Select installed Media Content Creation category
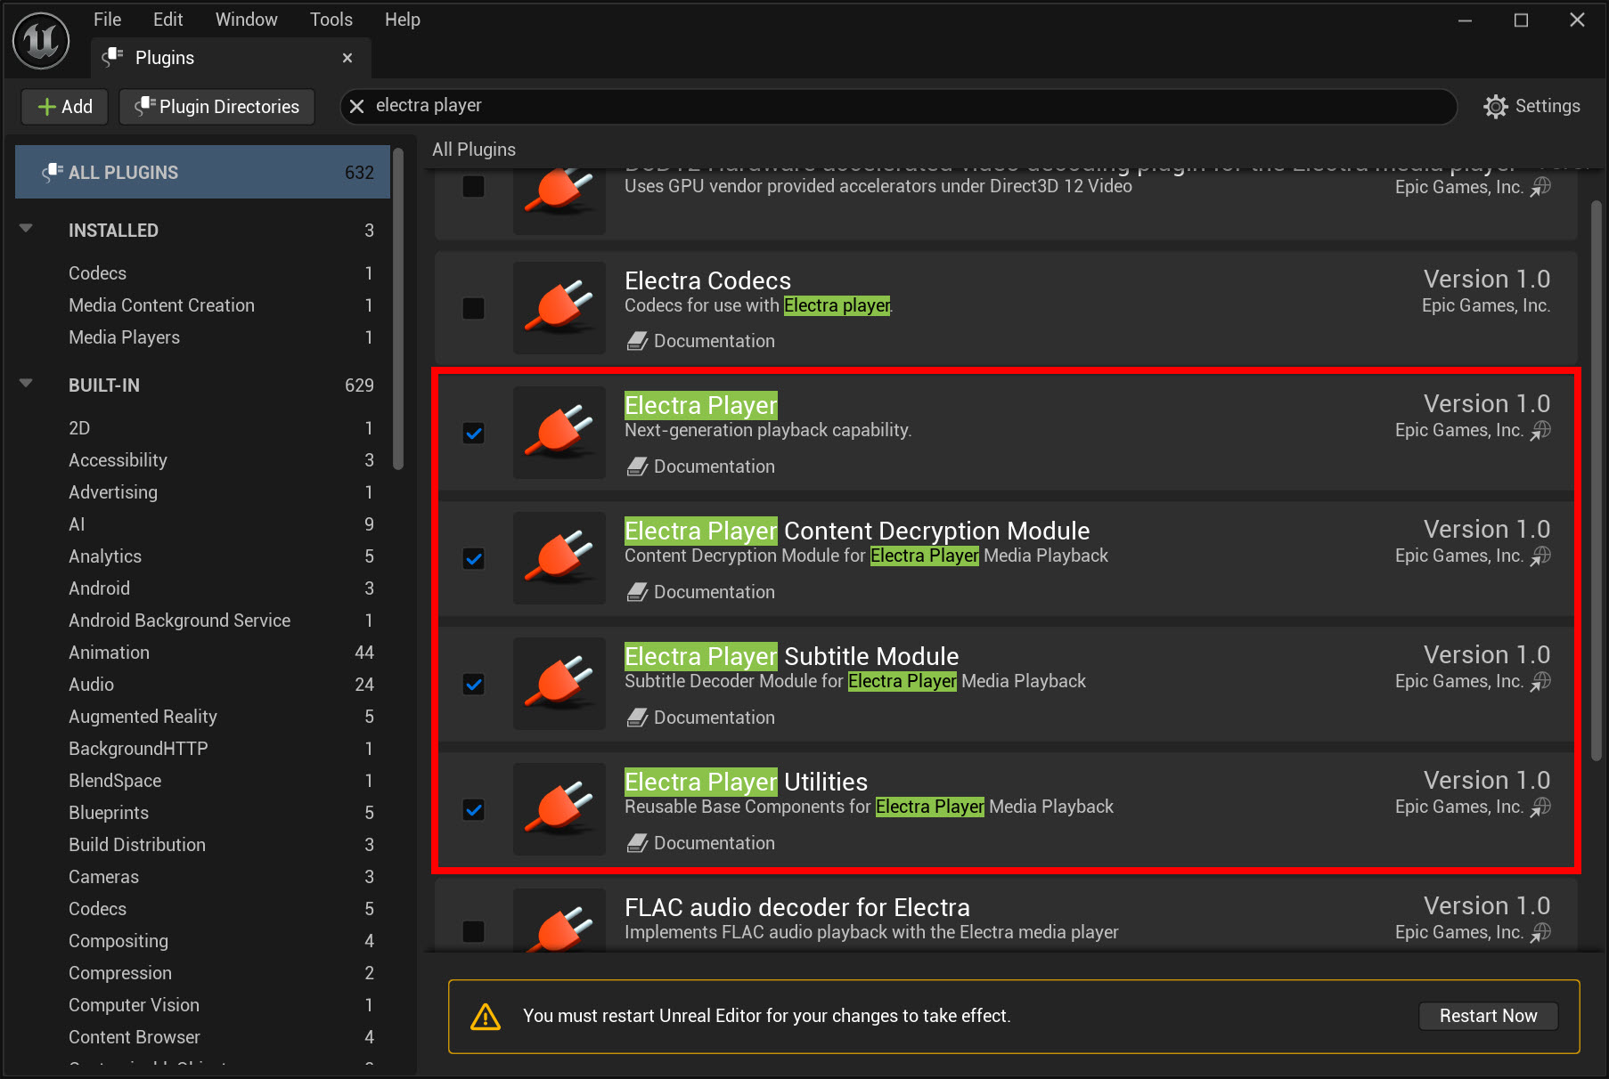The height and width of the screenshot is (1079, 1609). tap(202, 305)
